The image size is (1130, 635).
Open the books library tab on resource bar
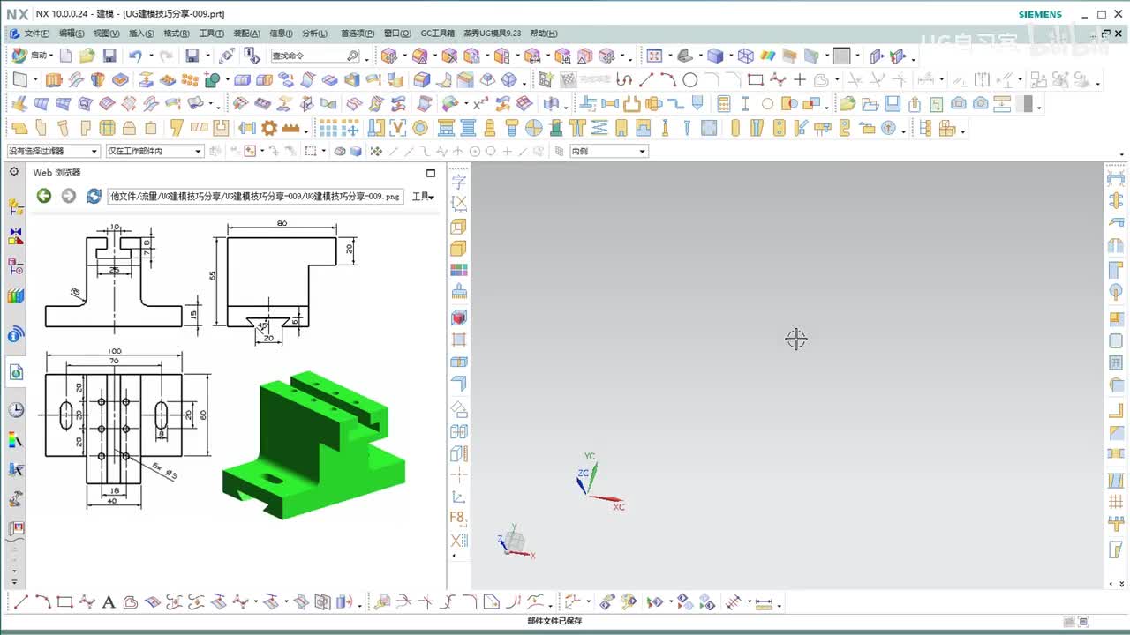pos(16,295)
